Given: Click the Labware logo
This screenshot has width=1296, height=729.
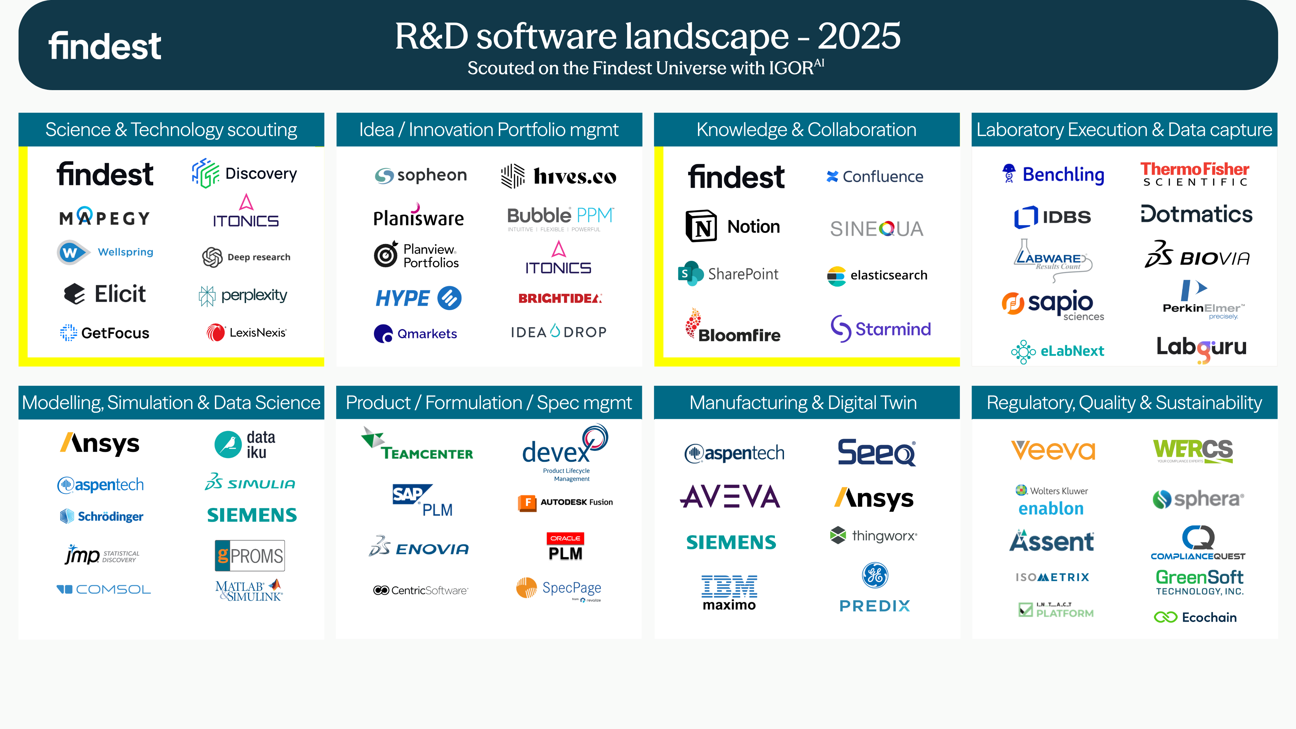Looking at the screenshot, I should point(1053,260).
